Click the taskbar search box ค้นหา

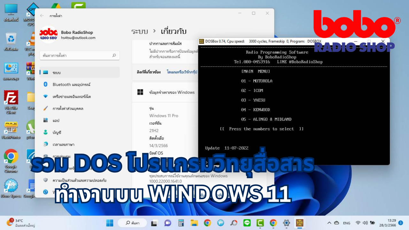point(132,223)
